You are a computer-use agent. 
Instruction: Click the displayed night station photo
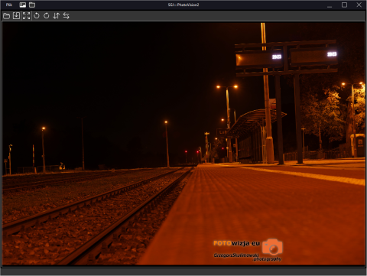[183, 144]
